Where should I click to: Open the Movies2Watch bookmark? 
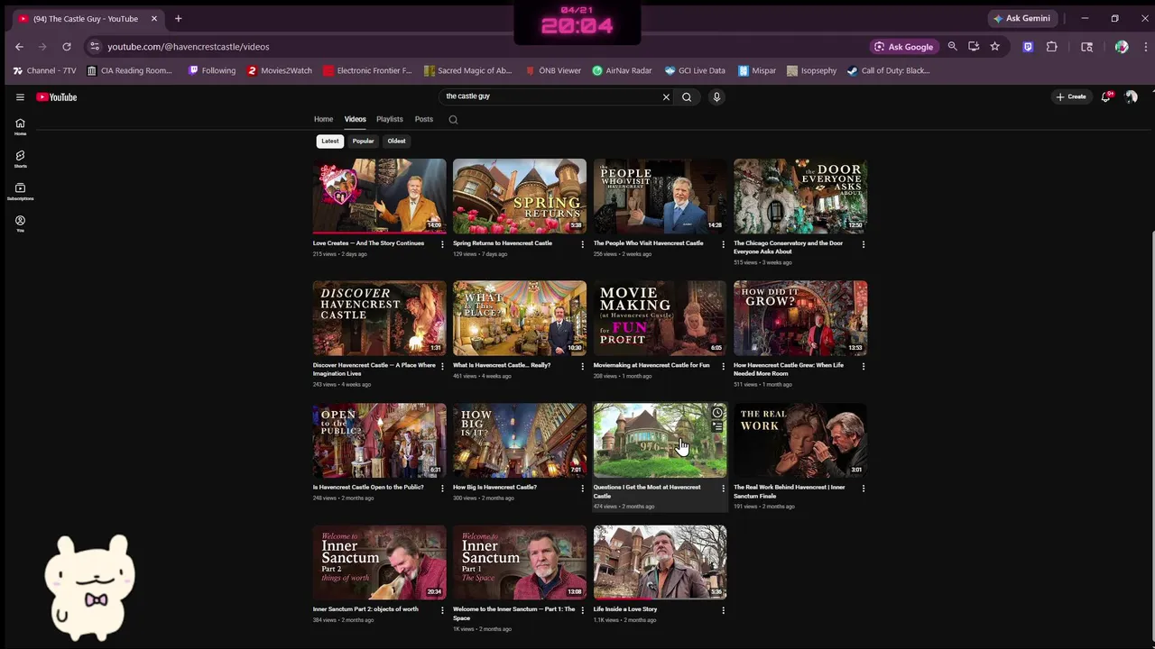[280, 70]
